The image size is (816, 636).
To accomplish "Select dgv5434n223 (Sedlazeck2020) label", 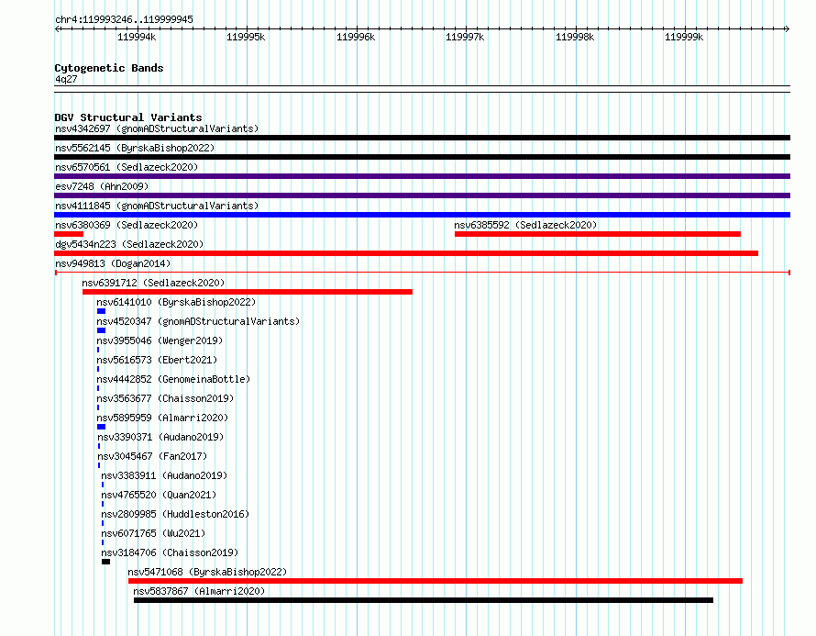I will [129, 244].
